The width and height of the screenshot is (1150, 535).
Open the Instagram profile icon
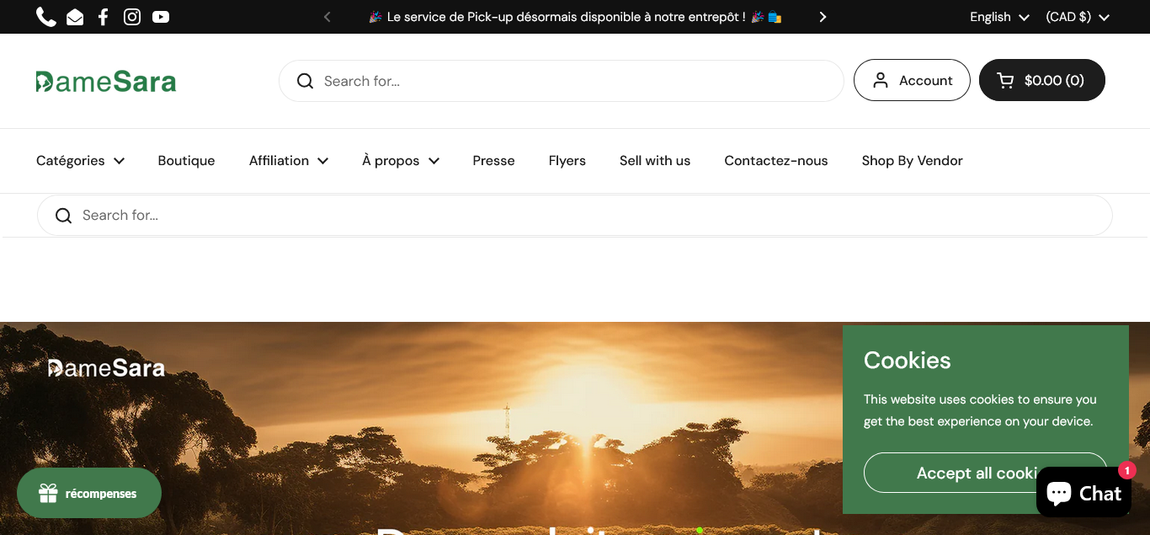(x=132, y=17)
